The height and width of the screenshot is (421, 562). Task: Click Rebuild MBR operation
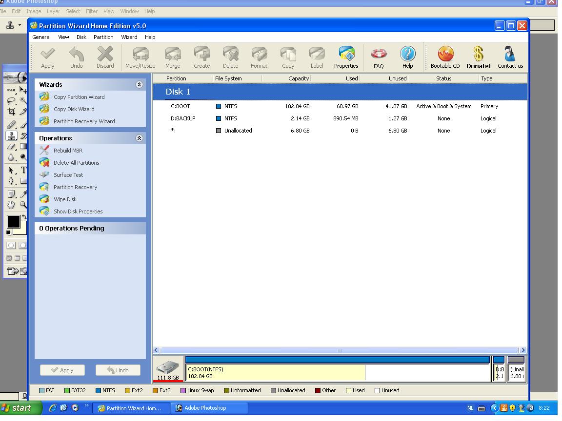[x=68, y=151]
